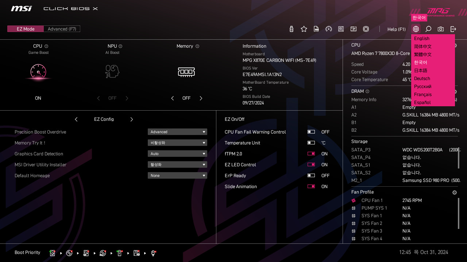Open the Memory Try It ! dropdown
The height and width of the screenshot is (262, 467).
click(x=177, y=143)
